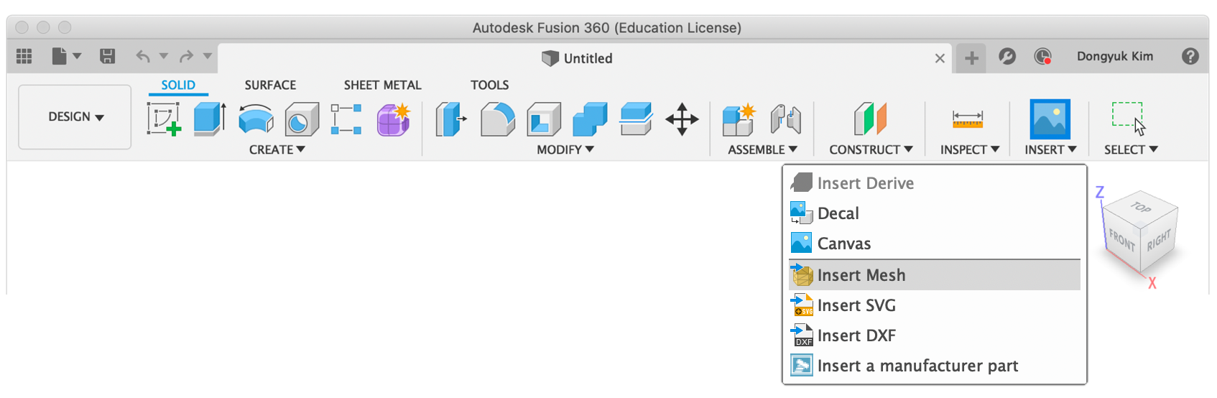
Task: Close the Untitled document tab
Action: tap(940, 58)
